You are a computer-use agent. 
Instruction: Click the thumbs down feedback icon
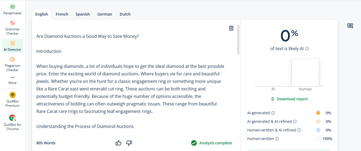129,143
